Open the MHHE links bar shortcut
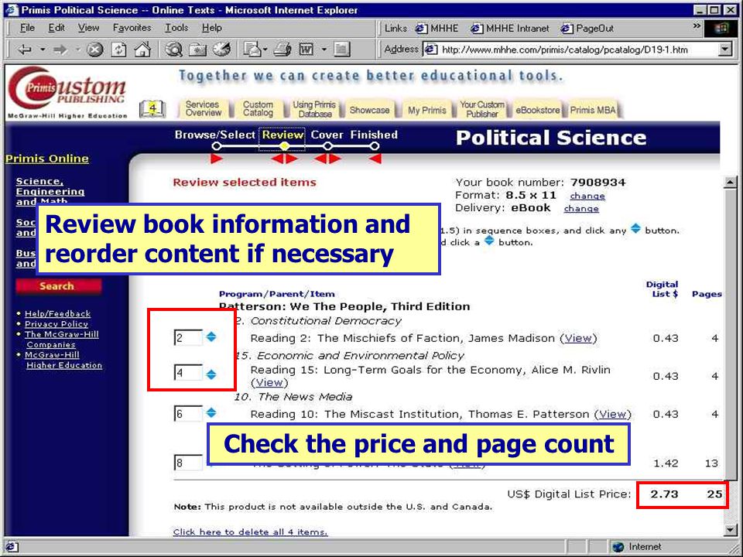Viewport: 743px width, 557px height. pyautogui.click(x=437, y=29)
